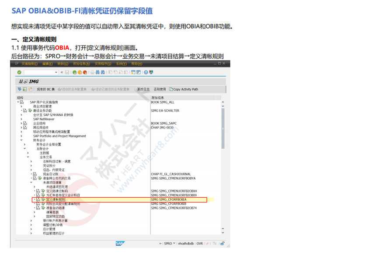Click the green checkmark Enter icon
The height and width of the screenshot is (255, 376).
click(x=19, y=72)
